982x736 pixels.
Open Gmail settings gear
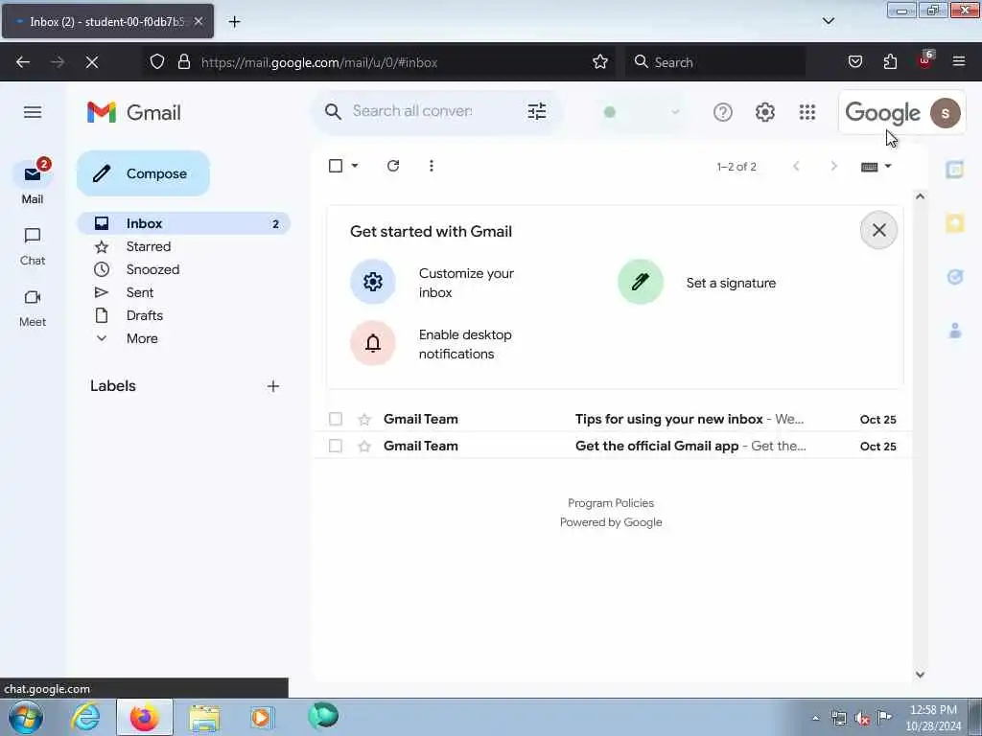click(764, 112)
